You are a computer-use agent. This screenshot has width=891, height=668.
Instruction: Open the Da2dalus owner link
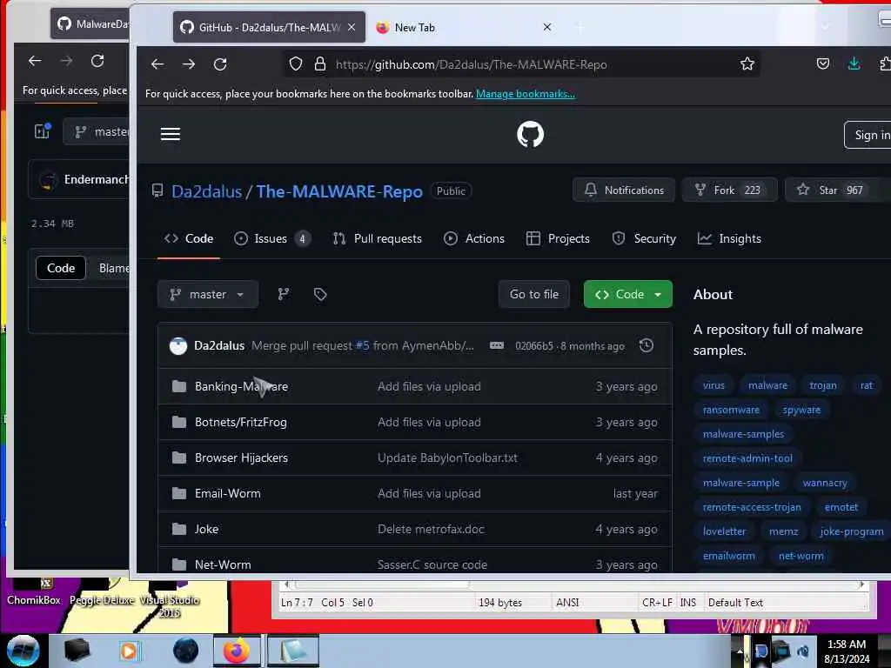coord(207,191)
